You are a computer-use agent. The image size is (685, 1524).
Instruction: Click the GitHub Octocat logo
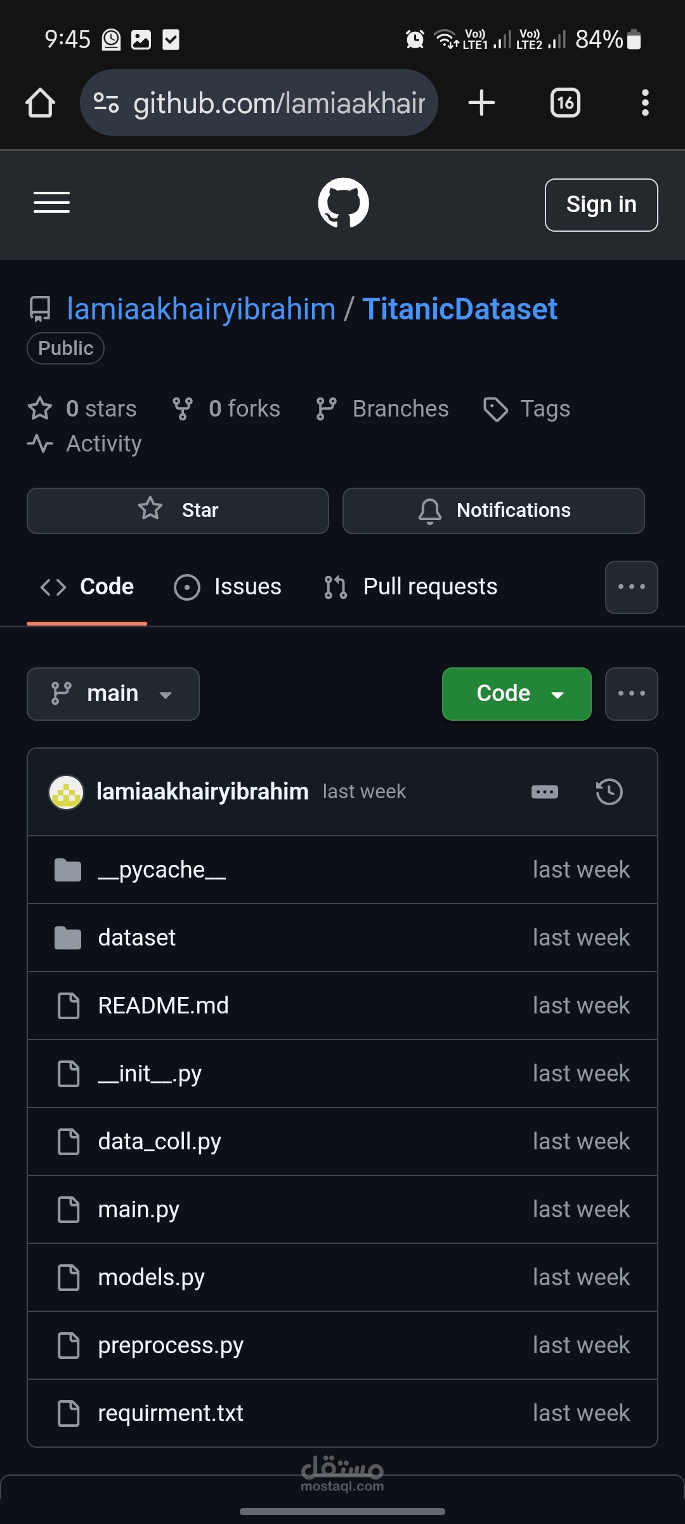click(x=343, y=203)
